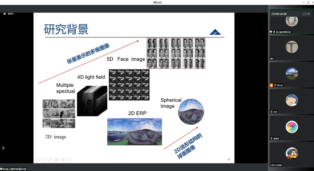
Task: Click the Multiple spectual label
Action: 66,88
